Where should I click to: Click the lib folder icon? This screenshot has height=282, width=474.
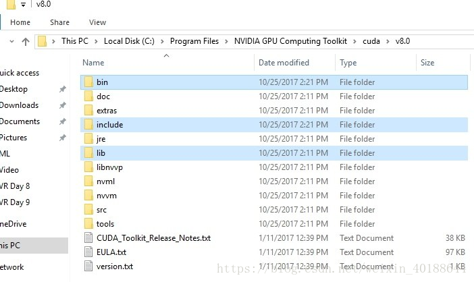coord(88,153)
